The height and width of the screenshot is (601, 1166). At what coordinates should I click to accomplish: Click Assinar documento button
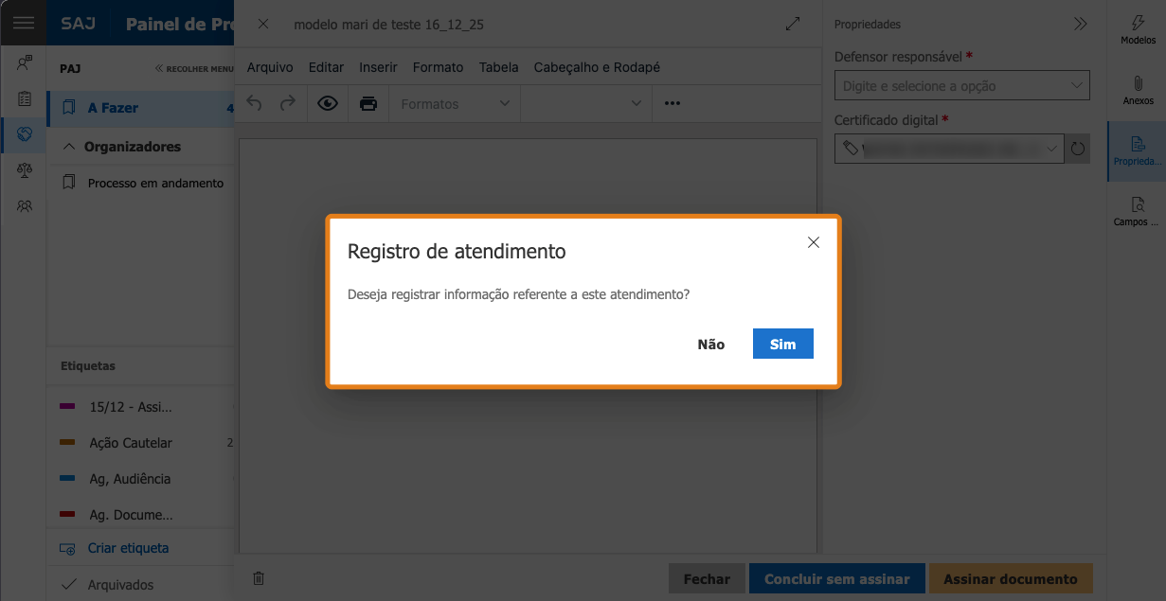pyautogui.click(x=1011, y=579)
